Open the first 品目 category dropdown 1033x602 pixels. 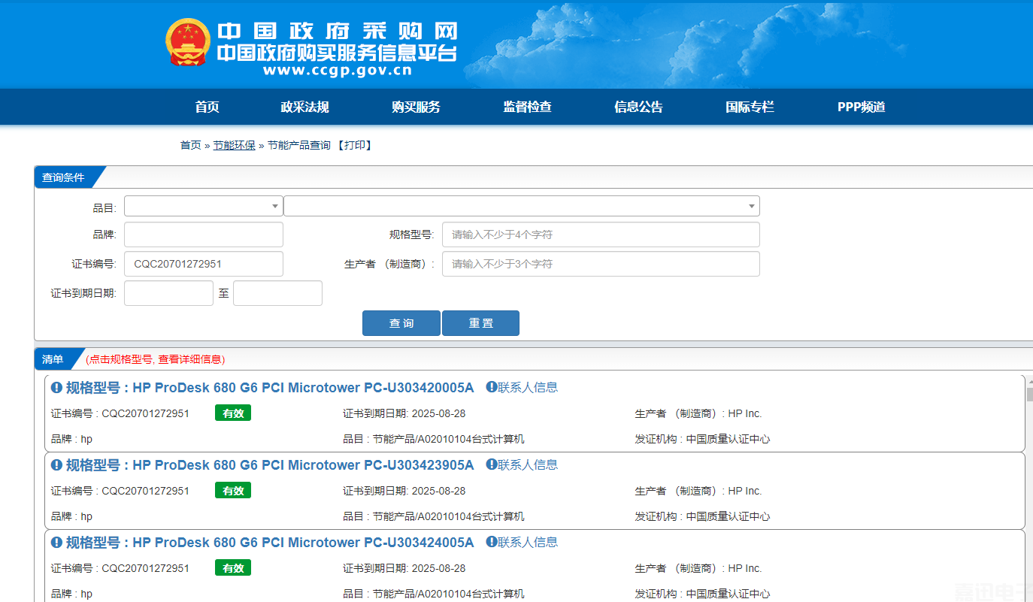[x=204, y=206]
